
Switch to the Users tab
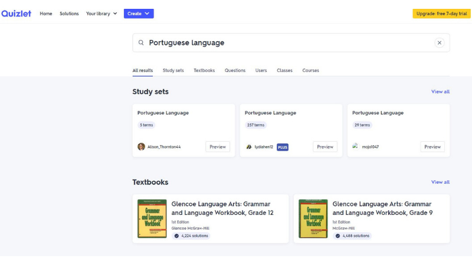click(261, 70)
